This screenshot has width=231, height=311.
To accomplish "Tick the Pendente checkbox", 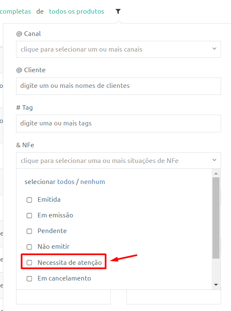I will pyautogui.click(x=29, y=231).
